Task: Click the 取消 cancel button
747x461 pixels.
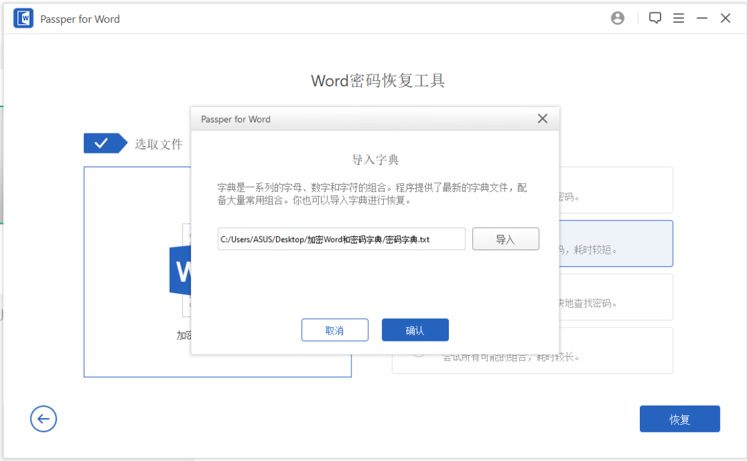Action: point(335,330)
